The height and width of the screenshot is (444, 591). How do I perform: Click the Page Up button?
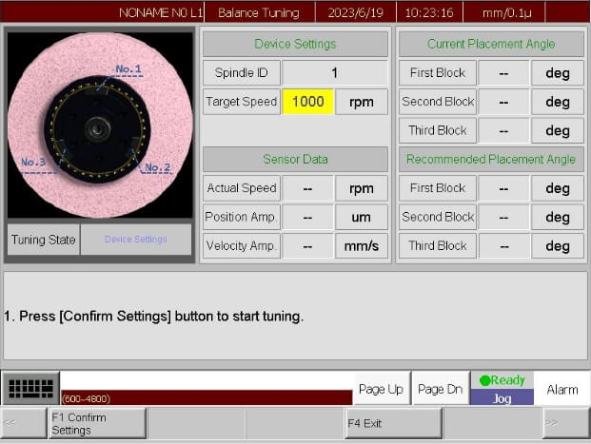pos(381,389)
